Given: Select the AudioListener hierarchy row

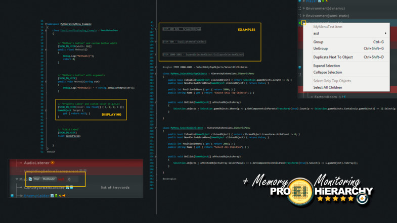Looking at the screenshot, I should (76, 163).
